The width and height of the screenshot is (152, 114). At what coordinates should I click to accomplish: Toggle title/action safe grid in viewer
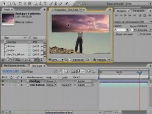66,60
